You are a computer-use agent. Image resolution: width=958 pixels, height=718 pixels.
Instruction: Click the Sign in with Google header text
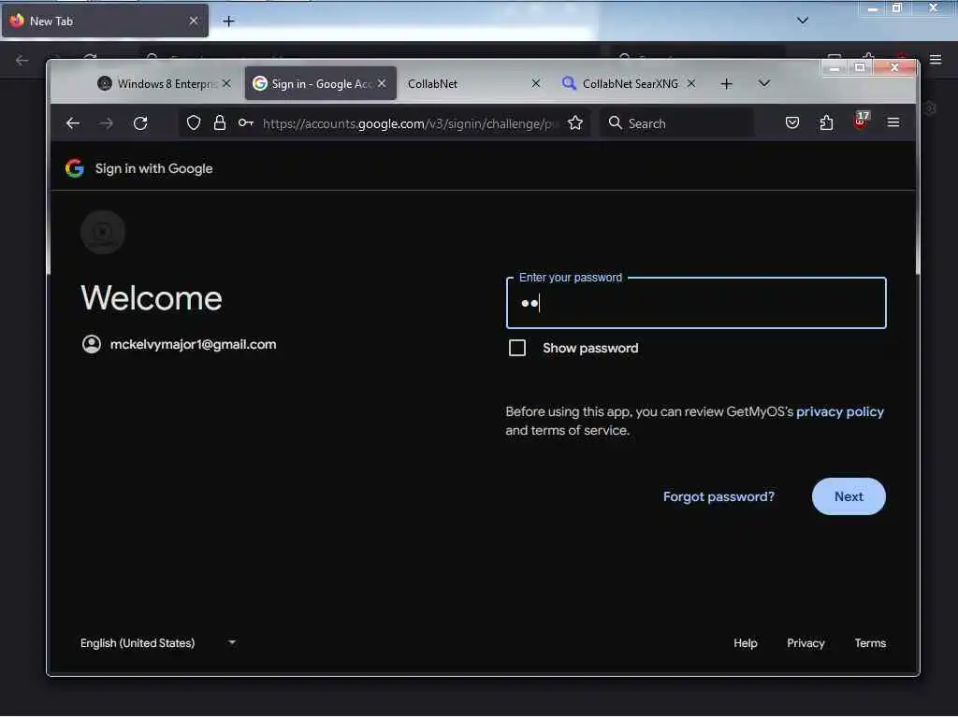tap(154, 168)
